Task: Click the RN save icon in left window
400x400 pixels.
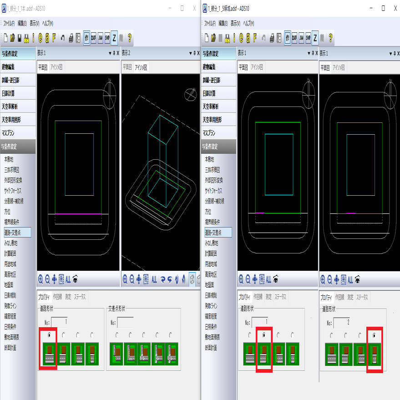Action: (26, 38)
